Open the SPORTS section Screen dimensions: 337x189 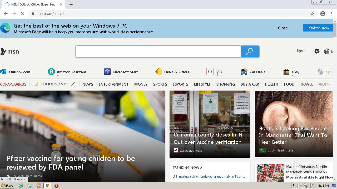click(x=160, y=84)
